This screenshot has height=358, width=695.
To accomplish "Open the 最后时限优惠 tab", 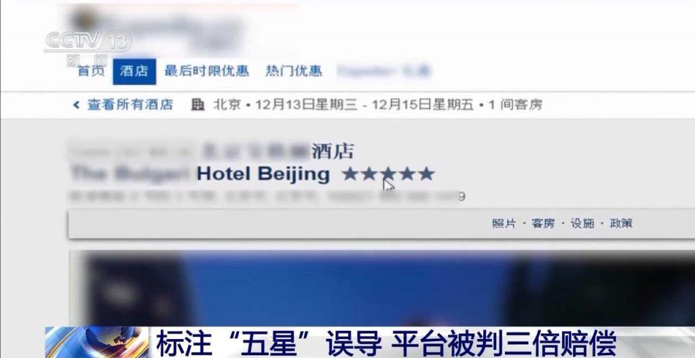I will [x=206, y=71].
